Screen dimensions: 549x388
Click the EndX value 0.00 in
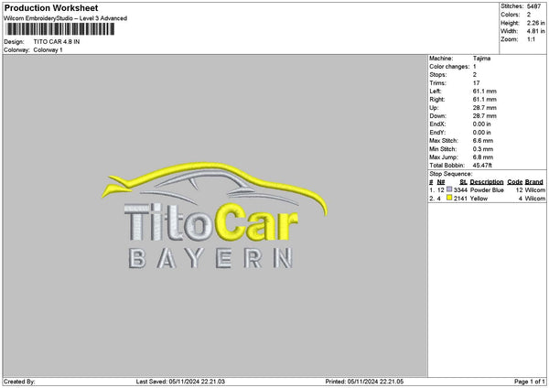click(482, 124)
